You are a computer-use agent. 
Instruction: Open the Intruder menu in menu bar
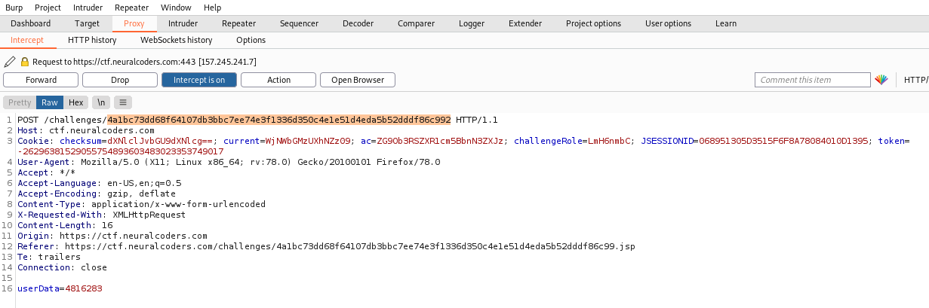coord(88,8)
